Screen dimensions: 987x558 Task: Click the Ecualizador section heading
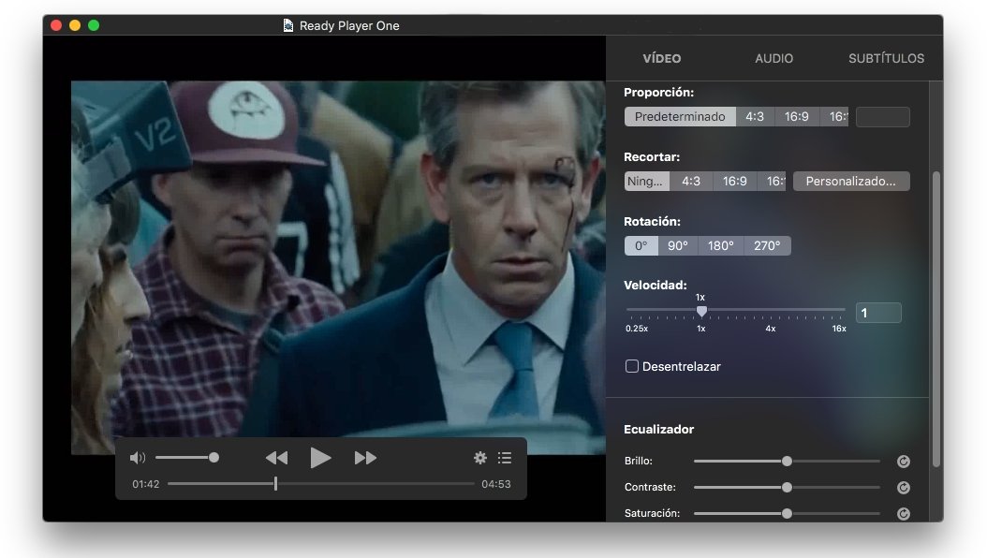coord(658,430)
